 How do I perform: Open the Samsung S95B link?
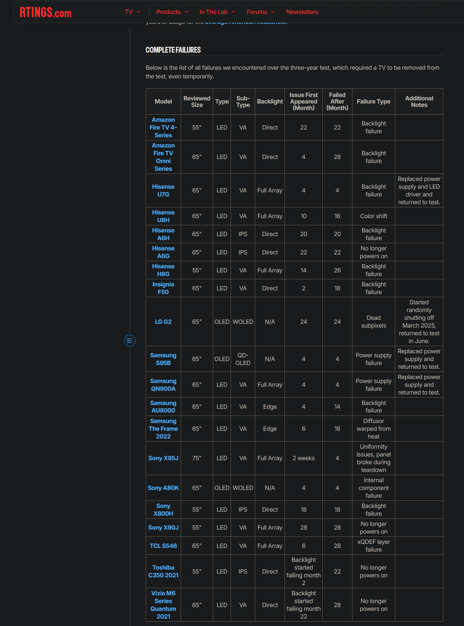click(x=163, y=359)
